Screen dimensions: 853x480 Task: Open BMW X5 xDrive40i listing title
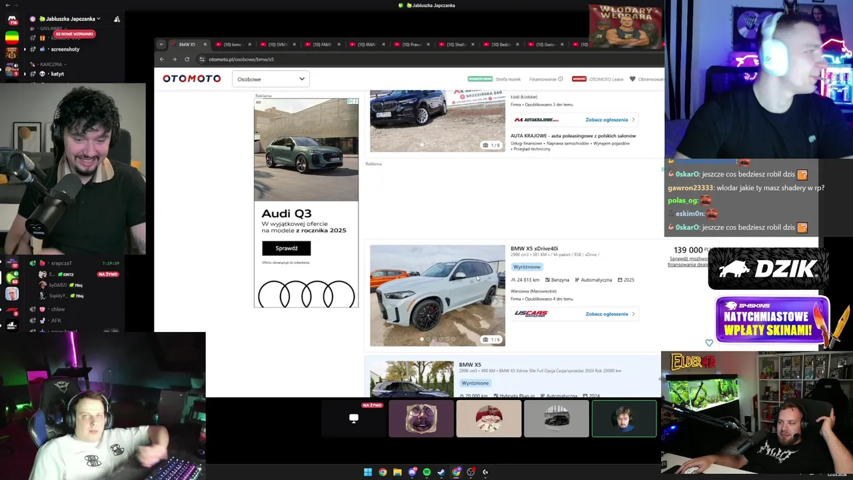point(534,249)
